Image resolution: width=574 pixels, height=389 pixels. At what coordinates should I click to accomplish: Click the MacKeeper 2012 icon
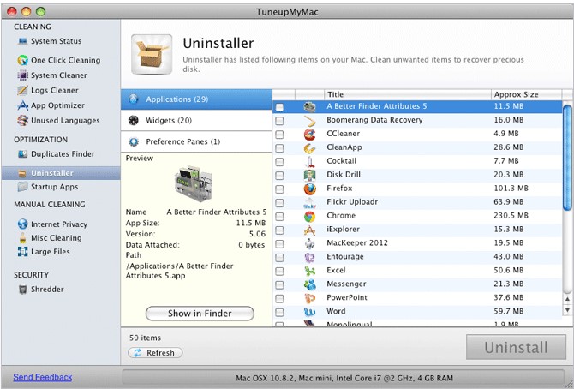(309, 243)
